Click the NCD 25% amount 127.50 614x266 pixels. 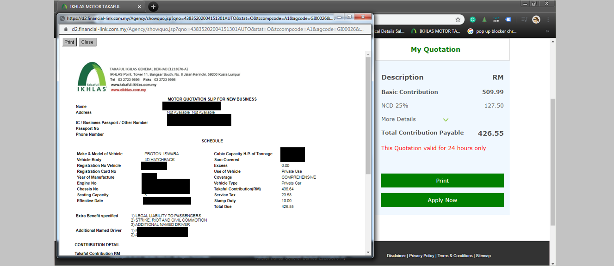point(494,106)
